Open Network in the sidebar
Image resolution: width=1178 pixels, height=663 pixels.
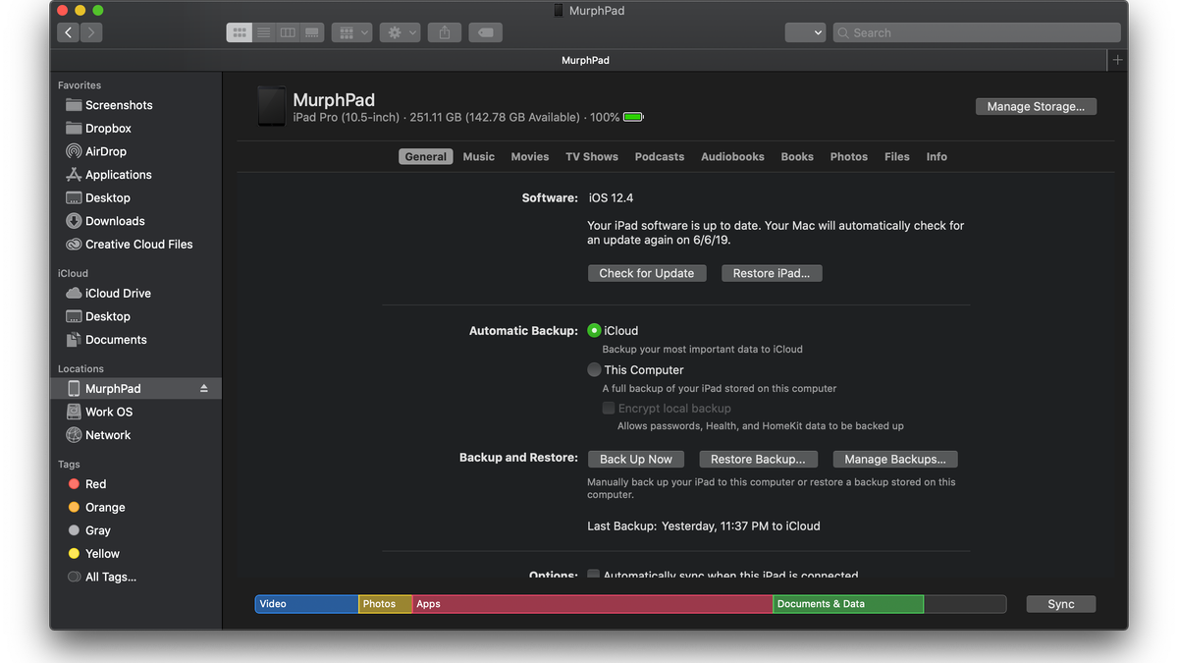[x=135, y=435]
